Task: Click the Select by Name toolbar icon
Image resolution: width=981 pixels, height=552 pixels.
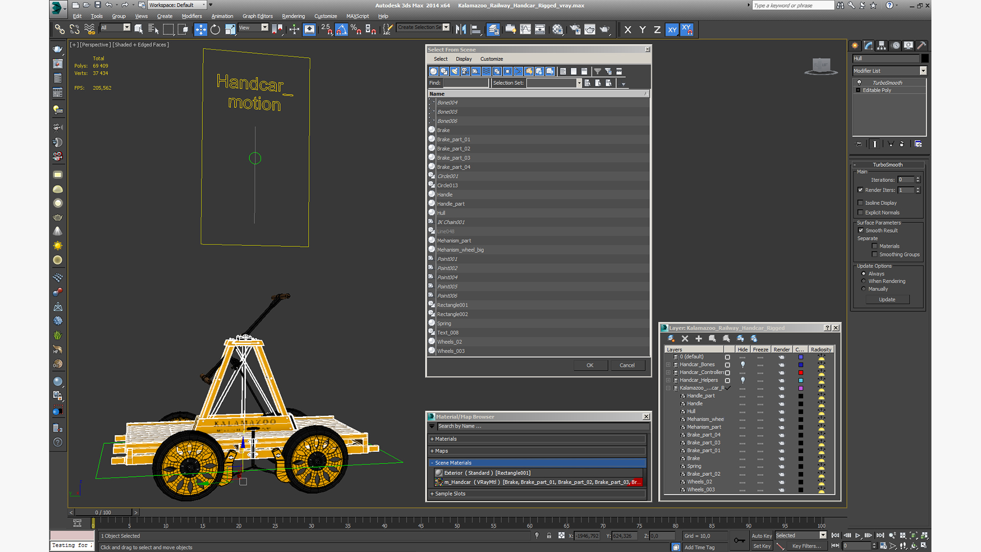Action: click(153, 30)
